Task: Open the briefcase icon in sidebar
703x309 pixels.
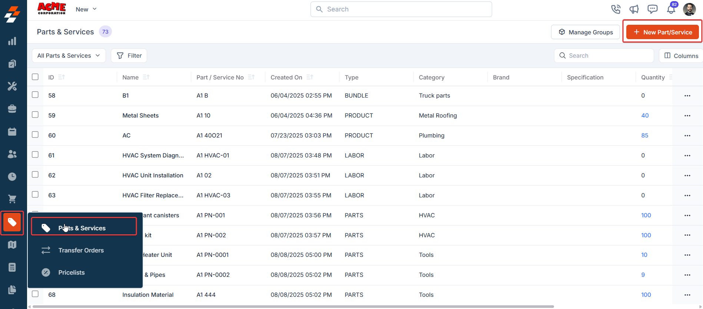Action: click(12, 109)
